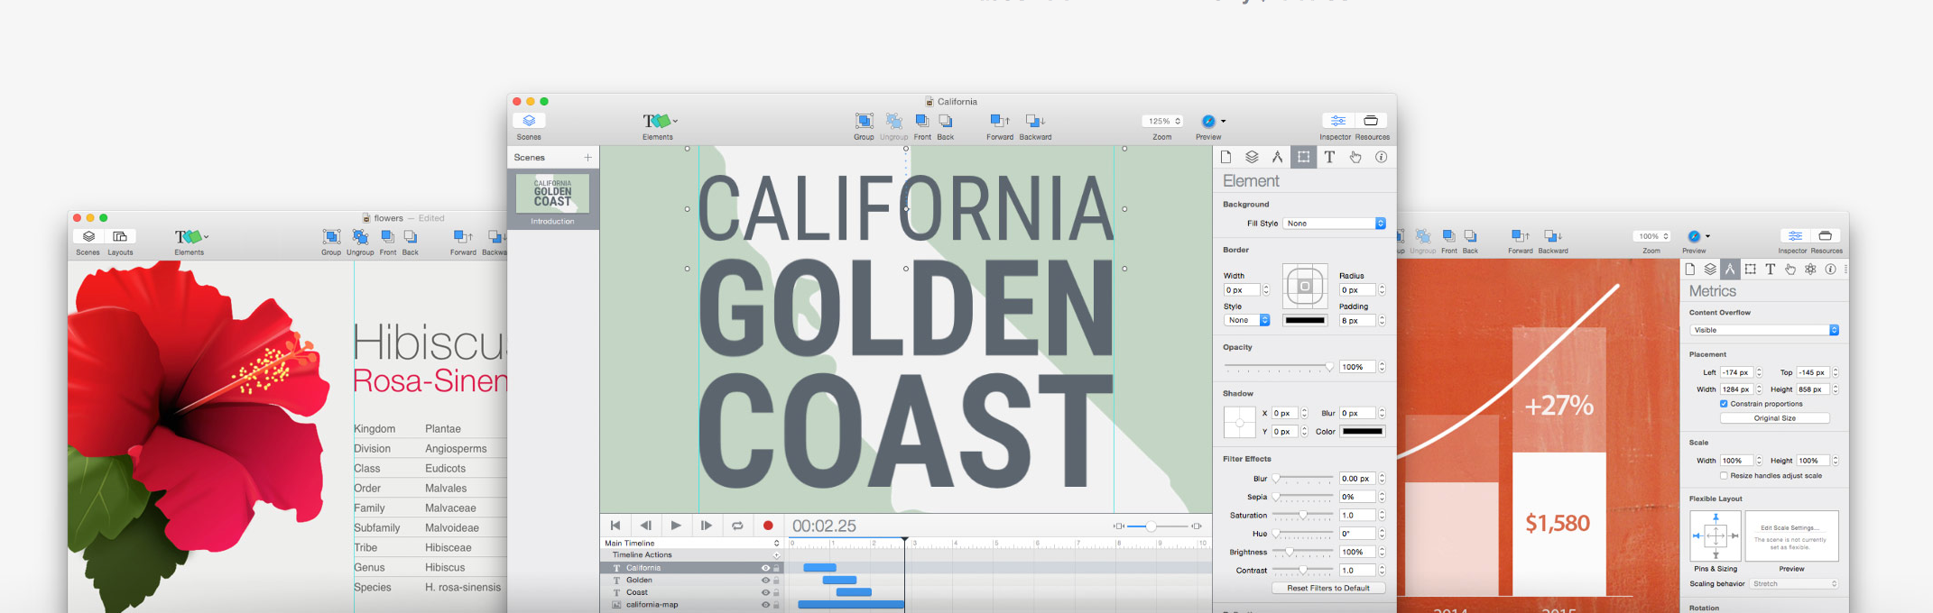1933x613 pixels.
Task: Click the shadow Color swatch
Action: point(1363,432)
